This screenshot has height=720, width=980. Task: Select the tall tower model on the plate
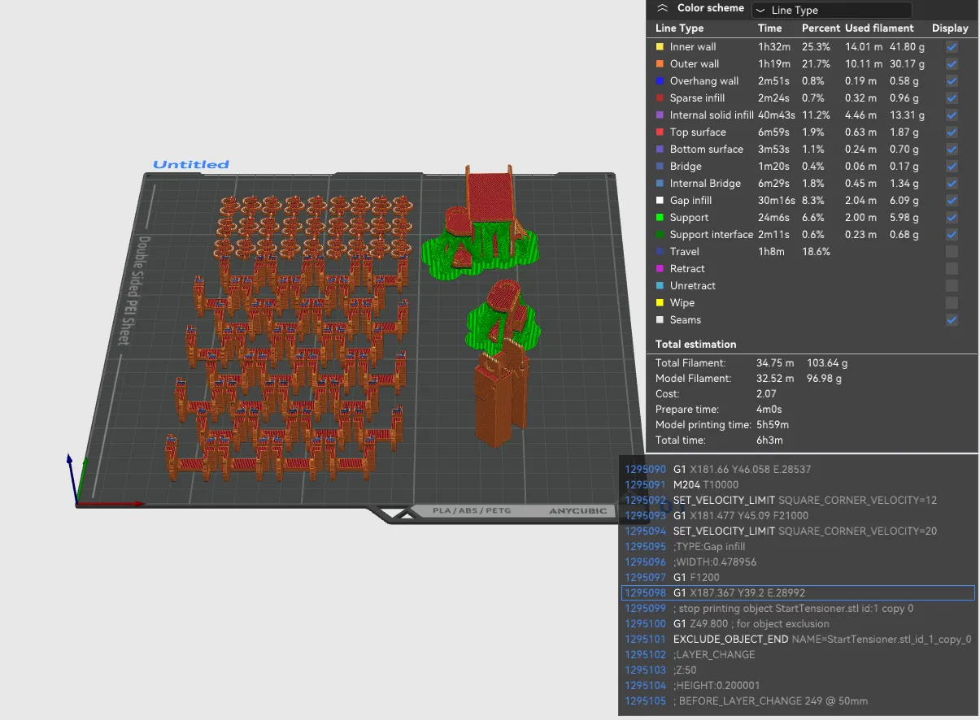(502, 394)
